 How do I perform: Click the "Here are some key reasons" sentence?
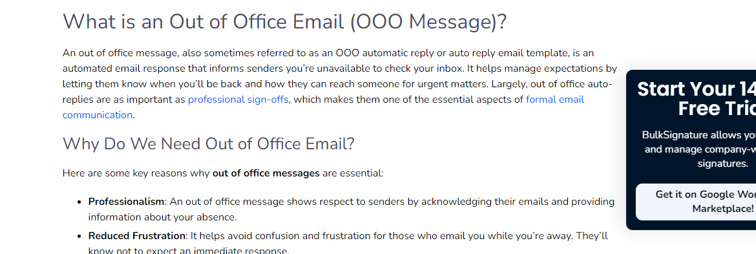(223, 173)
